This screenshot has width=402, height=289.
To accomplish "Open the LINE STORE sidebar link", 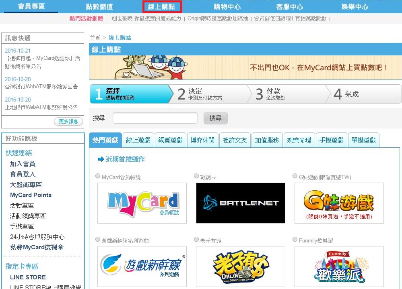I will pyautogui.click(x=28, y=277).
